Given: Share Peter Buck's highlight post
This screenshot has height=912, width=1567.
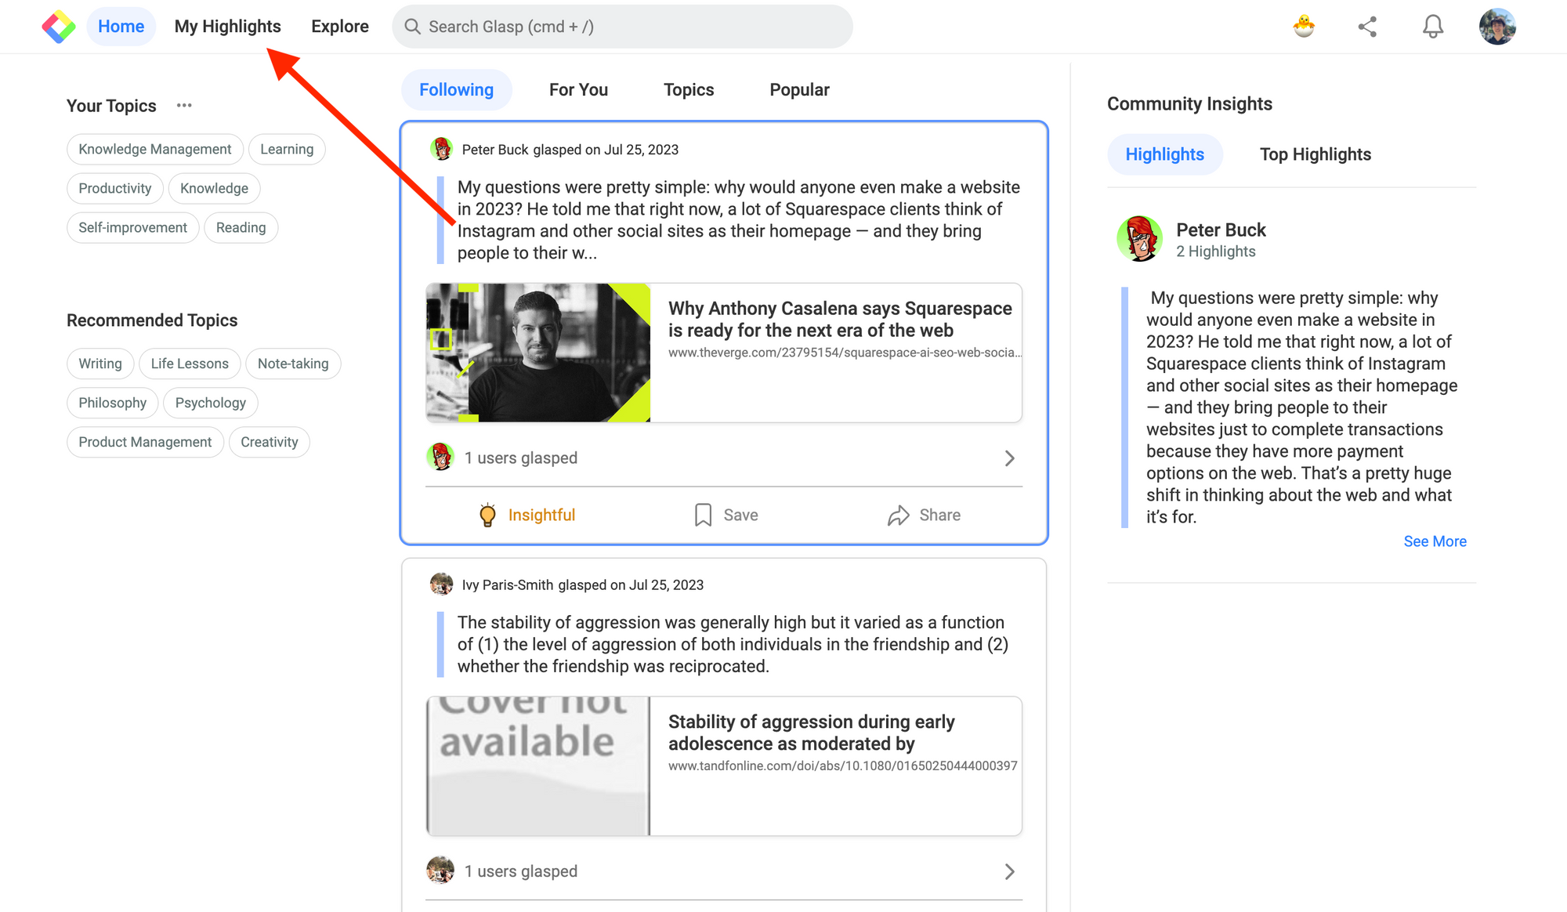Looking at the screenshot, I should tap(924, 515).
